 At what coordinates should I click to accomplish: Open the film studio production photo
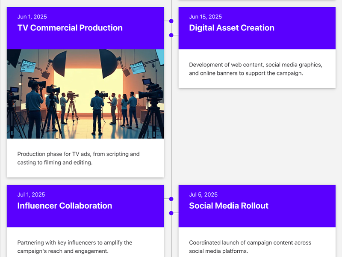pos(85,94)
